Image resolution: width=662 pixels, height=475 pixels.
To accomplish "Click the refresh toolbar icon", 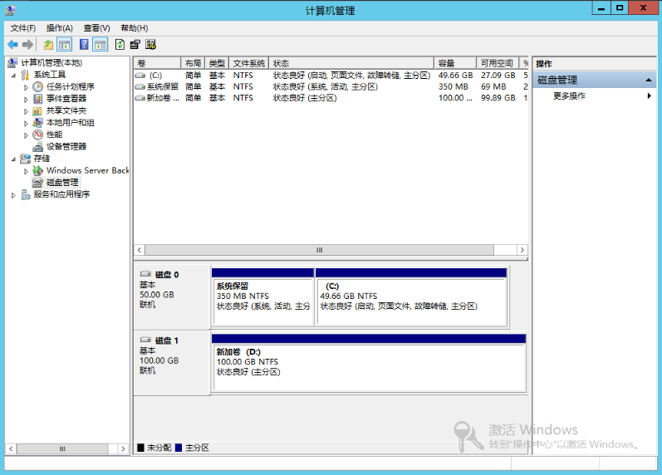I will (120, 44).
